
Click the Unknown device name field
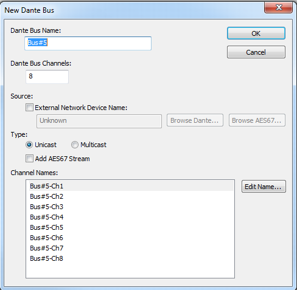(99, 121)
